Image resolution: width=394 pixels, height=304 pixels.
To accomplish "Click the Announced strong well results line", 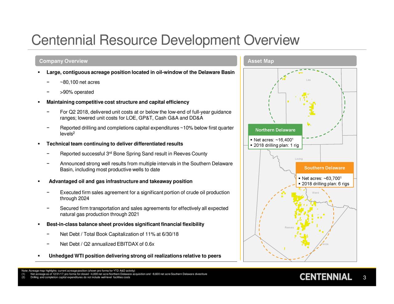I will pos(146,167).
